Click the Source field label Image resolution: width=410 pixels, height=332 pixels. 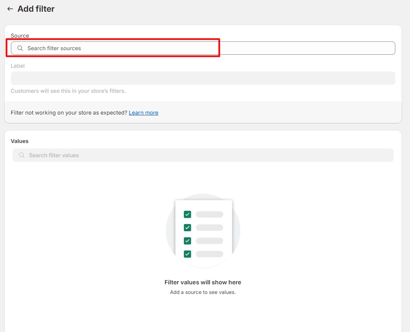coord(20,36)
